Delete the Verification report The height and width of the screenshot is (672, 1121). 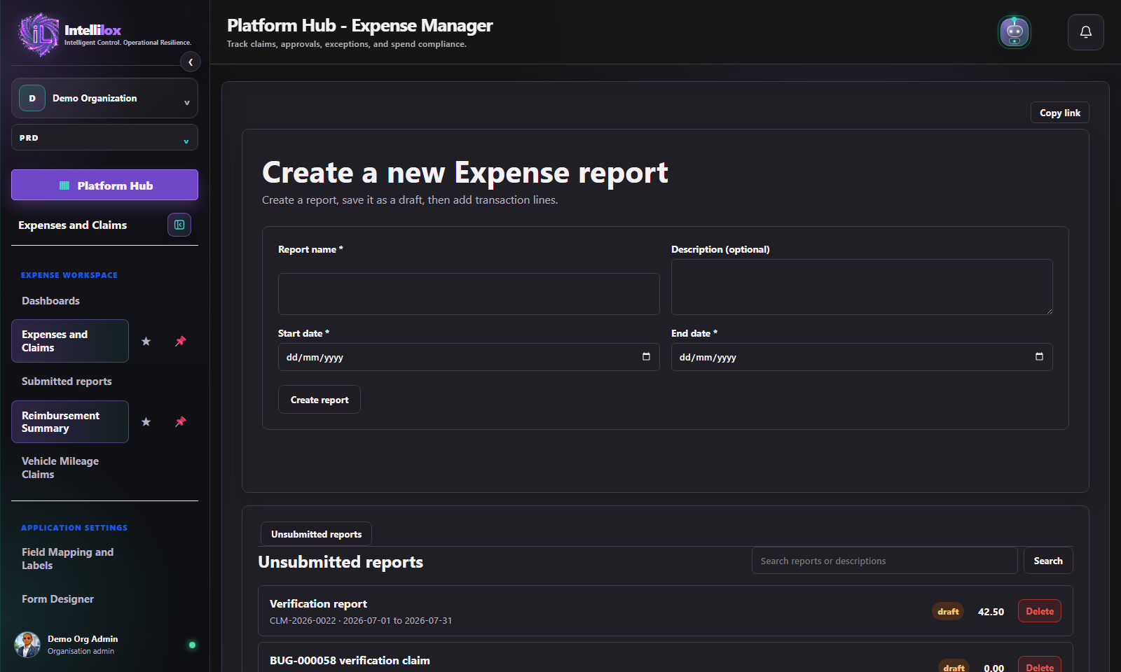[1040, 611]
